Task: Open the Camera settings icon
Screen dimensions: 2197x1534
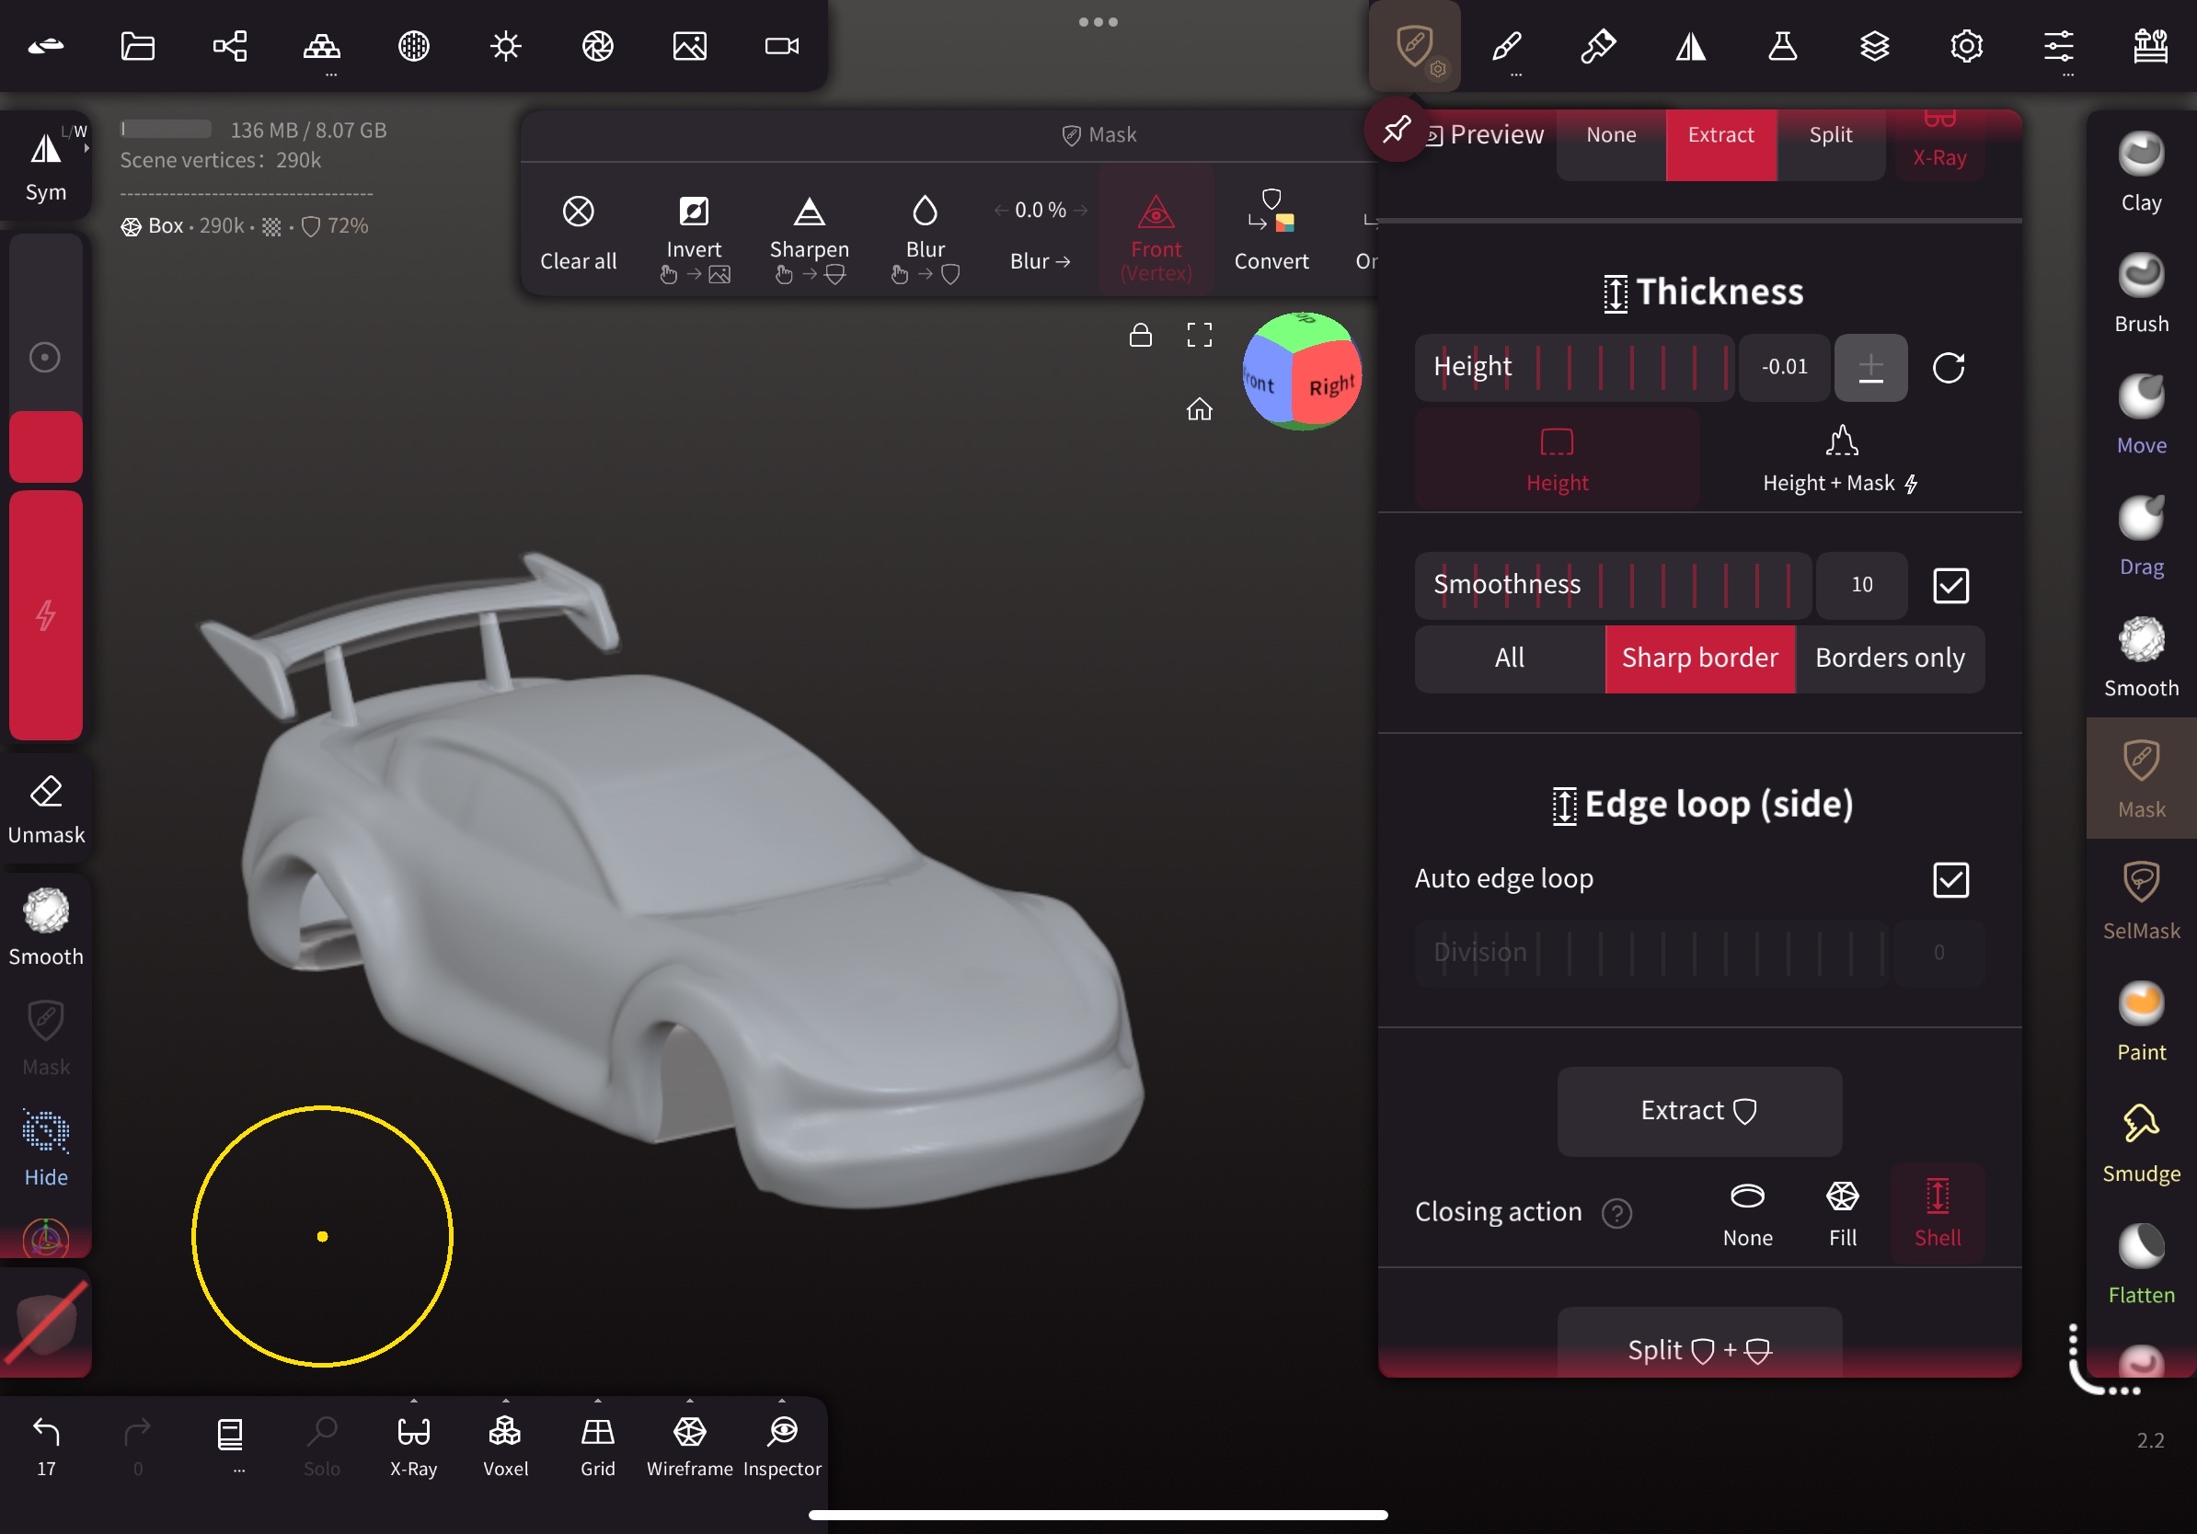Action: [781, 46]
